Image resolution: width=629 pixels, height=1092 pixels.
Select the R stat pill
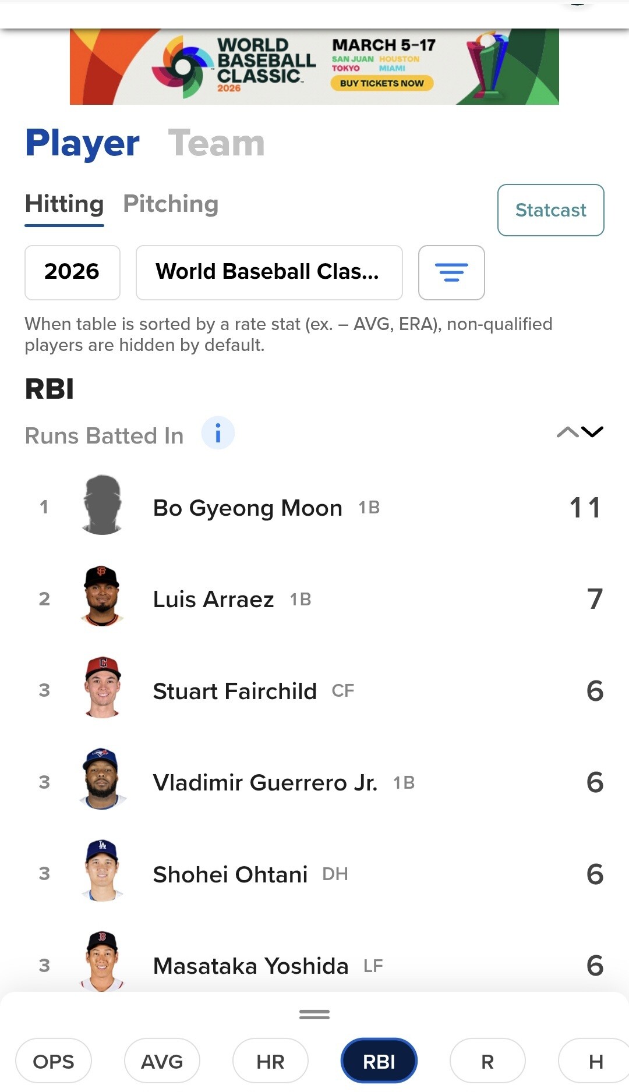tap(487, 1061)
